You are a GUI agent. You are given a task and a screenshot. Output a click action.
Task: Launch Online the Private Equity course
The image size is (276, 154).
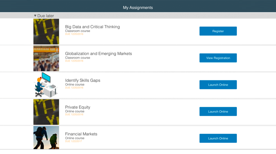(x=218, y=112)
